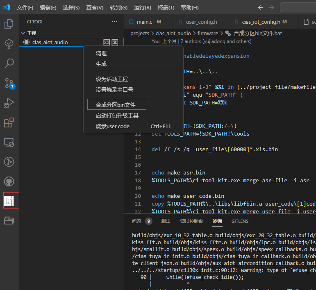Open the GITLENS panel tab

coord(240,221)
